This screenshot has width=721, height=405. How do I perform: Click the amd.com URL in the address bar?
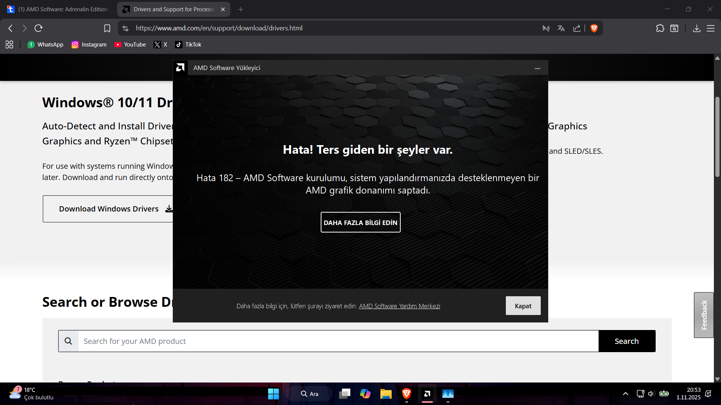219,28
